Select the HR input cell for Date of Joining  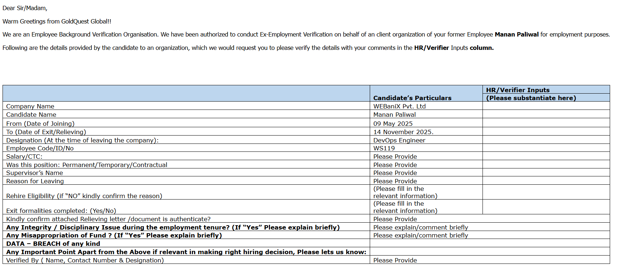pos(546,123)
